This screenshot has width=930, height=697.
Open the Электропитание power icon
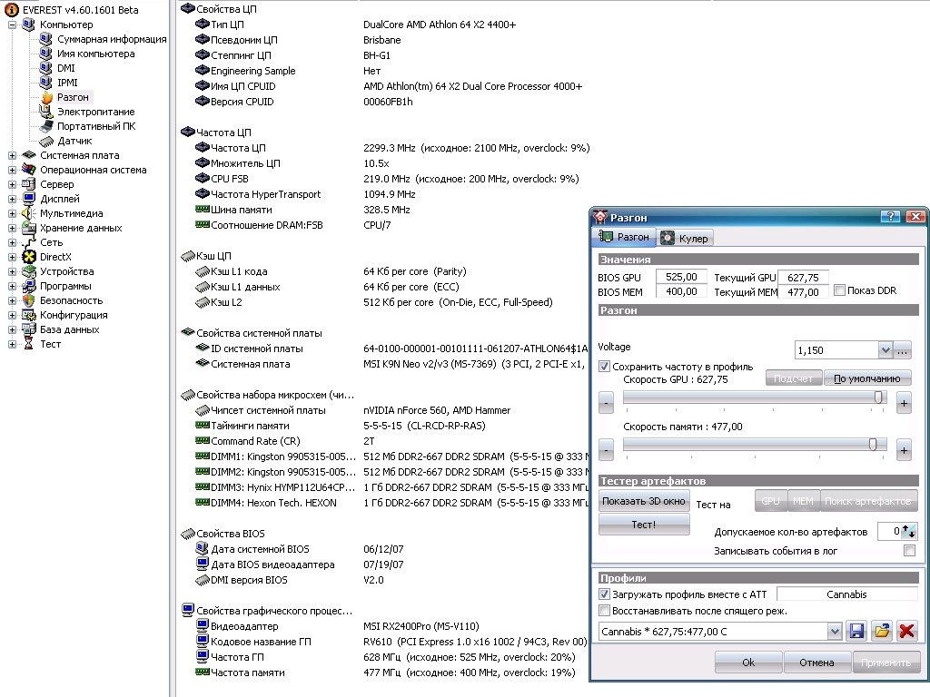pos(45,112)
